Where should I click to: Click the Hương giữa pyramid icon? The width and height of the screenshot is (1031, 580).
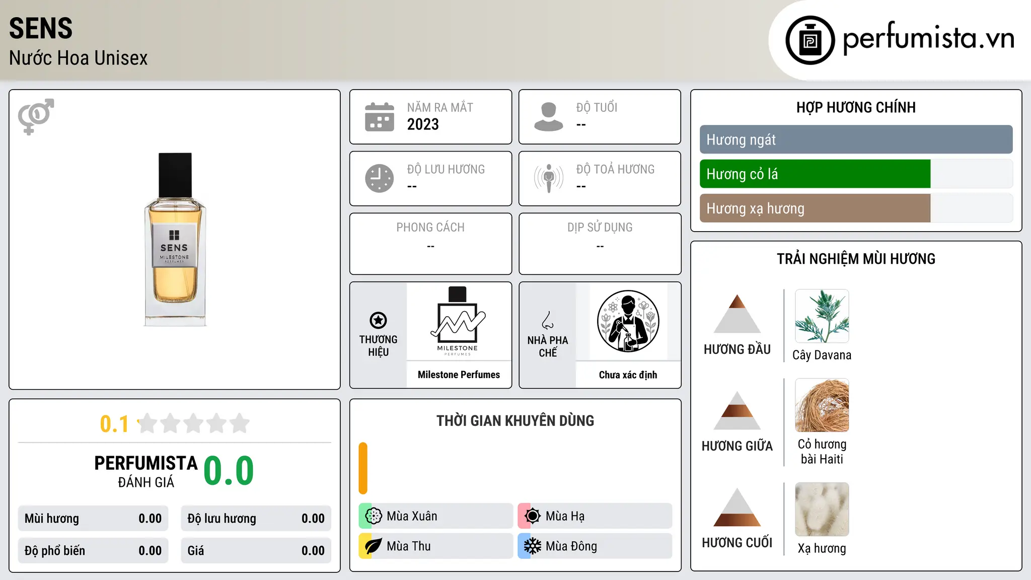point(737,410)
